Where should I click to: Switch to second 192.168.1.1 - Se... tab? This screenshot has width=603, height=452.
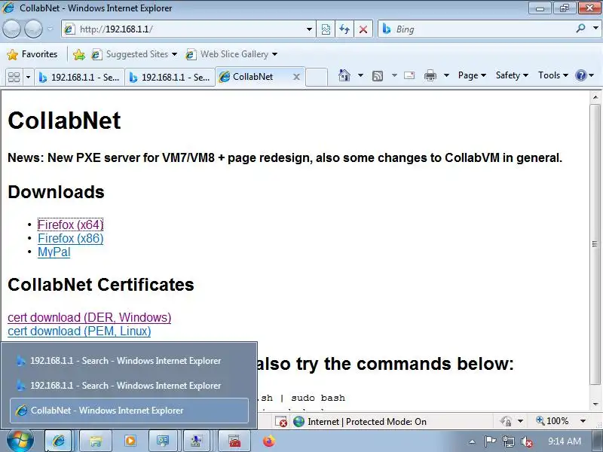coord(170,78)
